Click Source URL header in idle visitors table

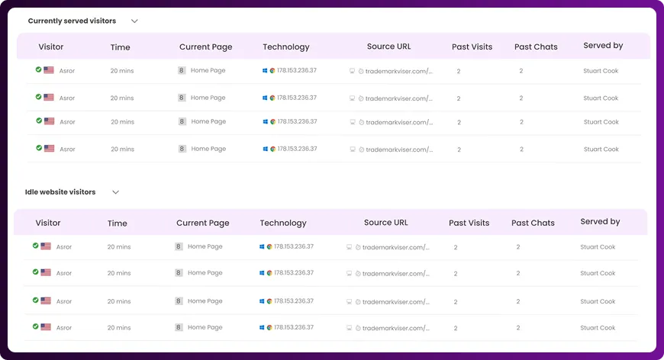tap(385, 223)
